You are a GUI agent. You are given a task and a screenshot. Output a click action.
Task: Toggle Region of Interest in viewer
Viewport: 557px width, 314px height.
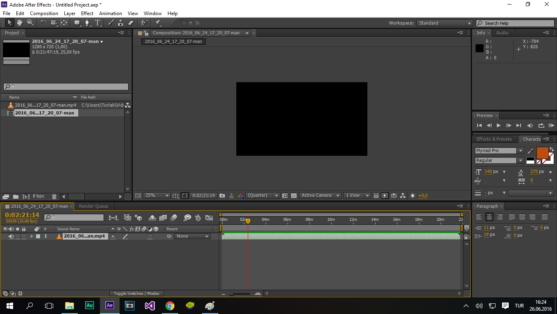(x=185, y=195)
